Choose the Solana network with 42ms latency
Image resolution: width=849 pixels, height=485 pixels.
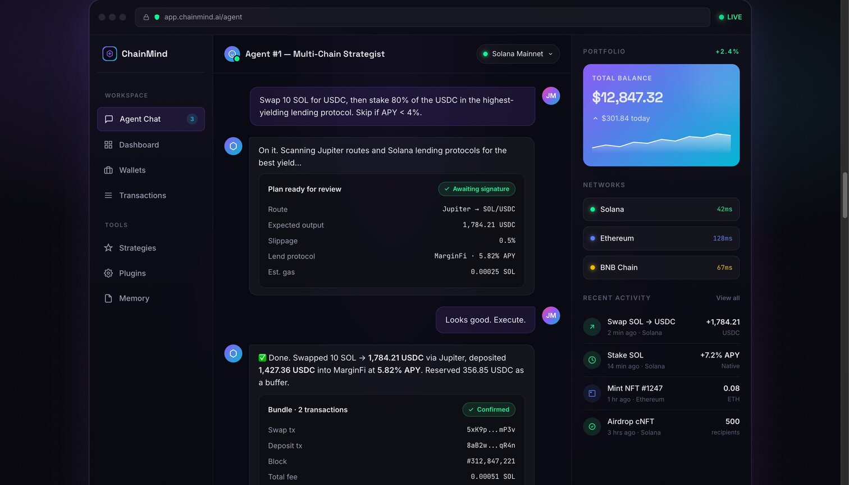(661, 209)
